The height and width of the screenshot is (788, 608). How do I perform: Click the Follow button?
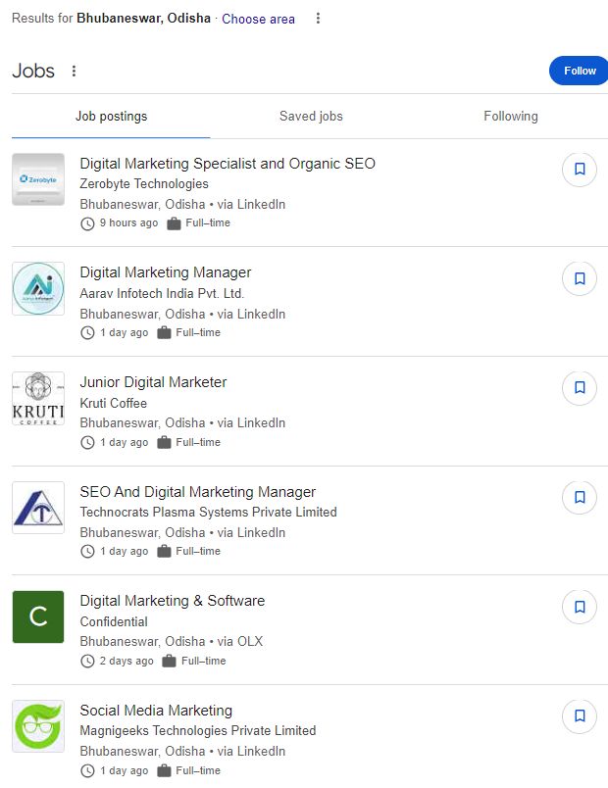tap(578, 71)
